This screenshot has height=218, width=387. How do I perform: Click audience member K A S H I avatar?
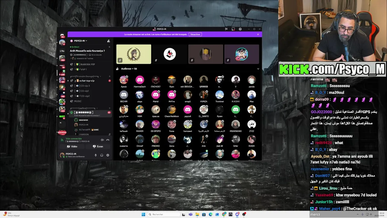236,95
